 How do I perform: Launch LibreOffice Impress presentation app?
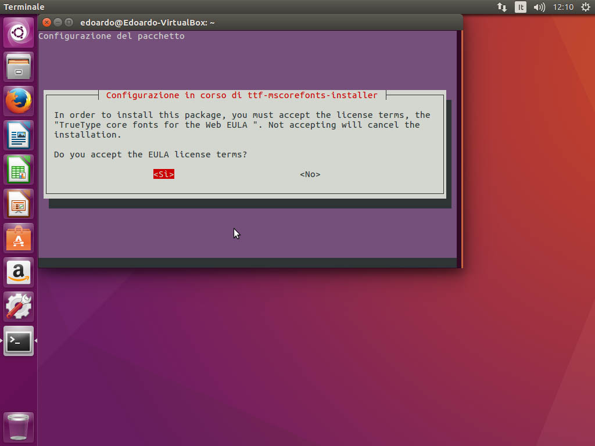click(x=19, y=204)
